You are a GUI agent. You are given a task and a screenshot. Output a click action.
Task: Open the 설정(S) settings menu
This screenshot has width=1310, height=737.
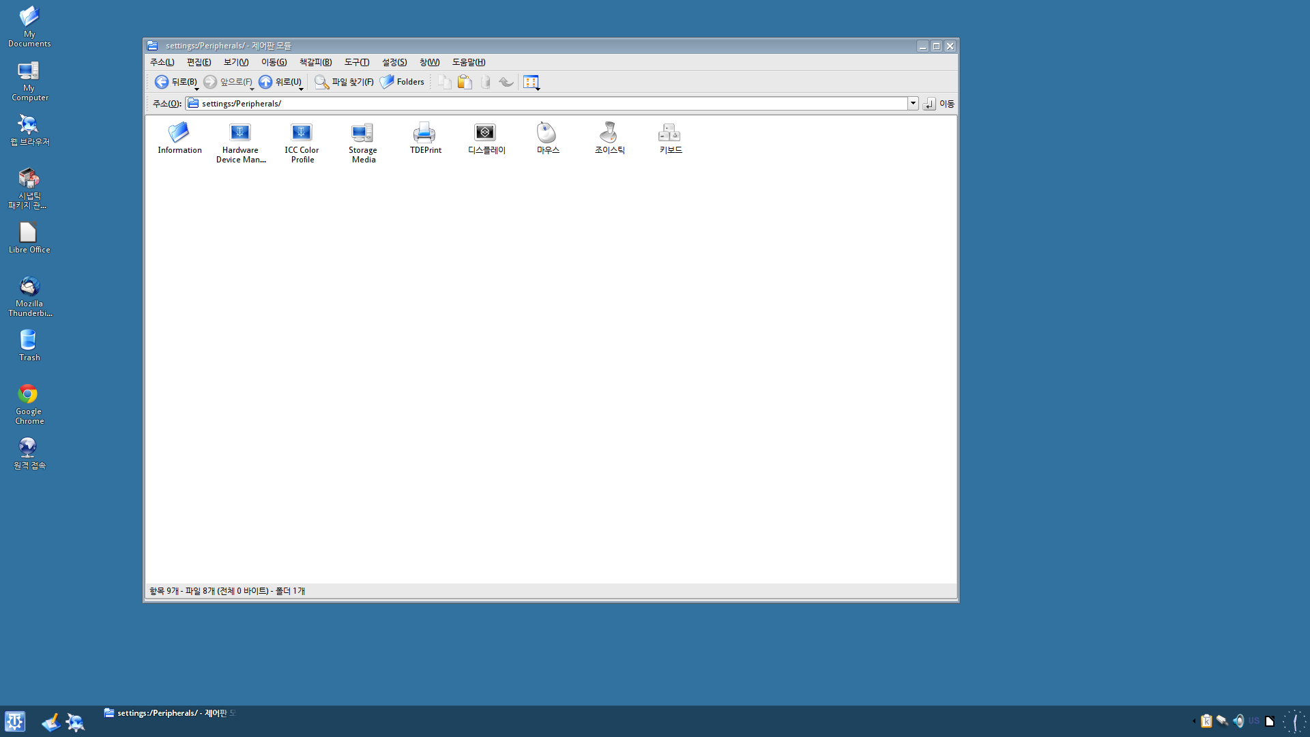click(x=394, y=62)
